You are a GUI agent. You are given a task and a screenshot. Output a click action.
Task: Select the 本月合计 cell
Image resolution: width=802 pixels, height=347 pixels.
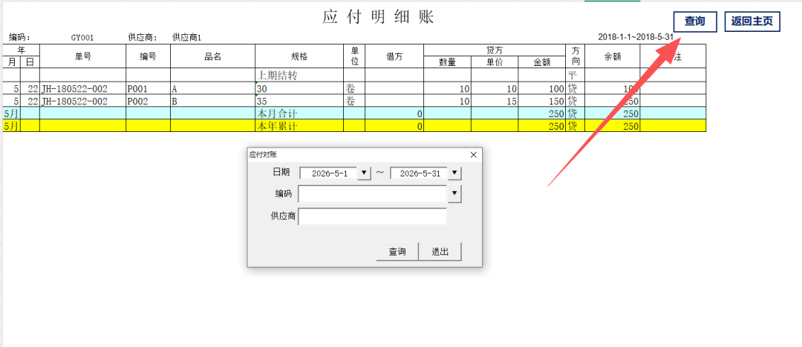click(299, 113)
